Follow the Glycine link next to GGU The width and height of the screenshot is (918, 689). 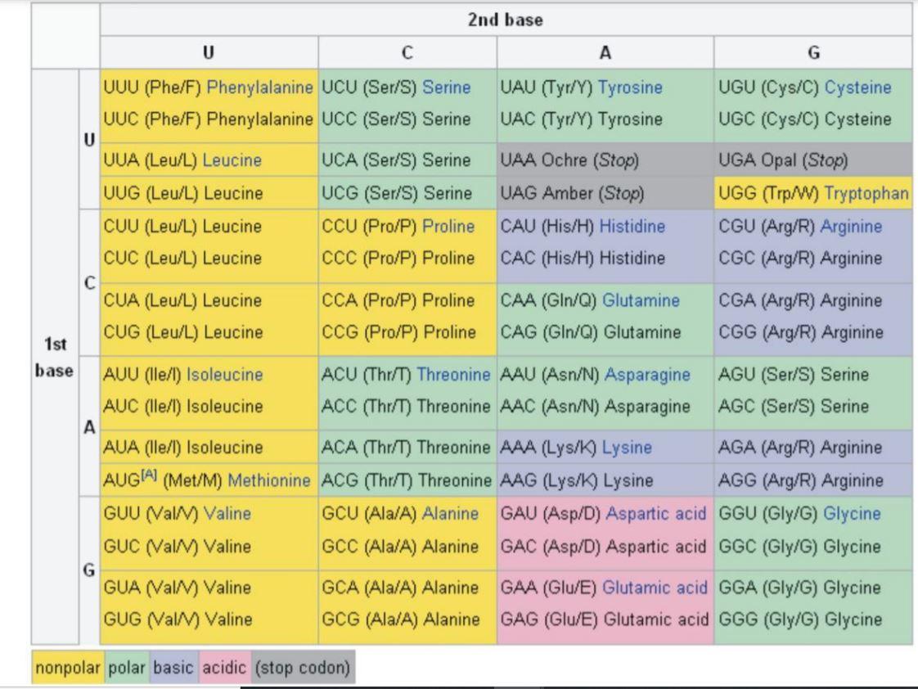coord(852,514)
